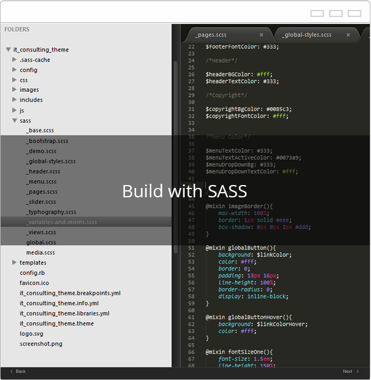Open _typhography.scss file

coord(51,212)
